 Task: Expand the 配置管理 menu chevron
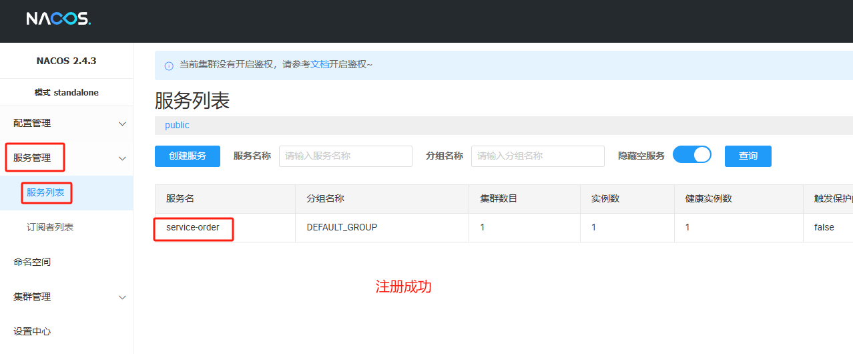pyautogui.click(x=122, y=124)
